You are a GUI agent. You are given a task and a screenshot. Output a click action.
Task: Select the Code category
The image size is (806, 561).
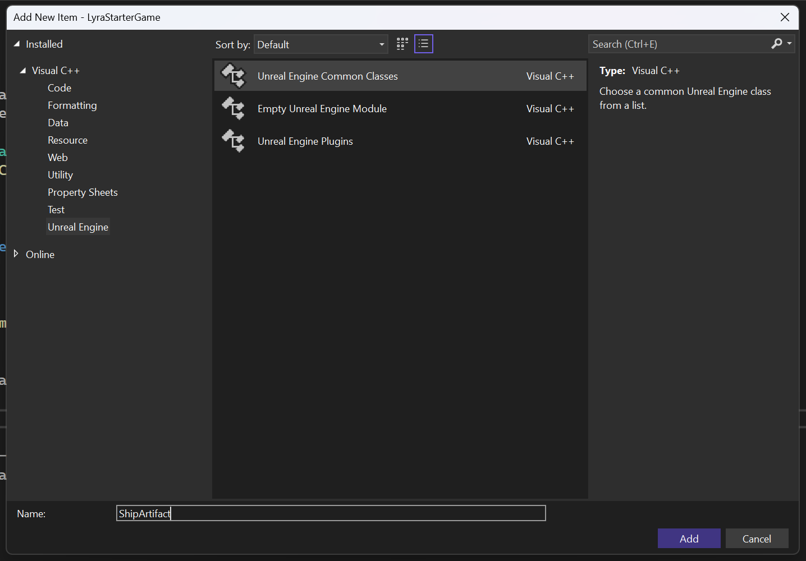(59, 88)
